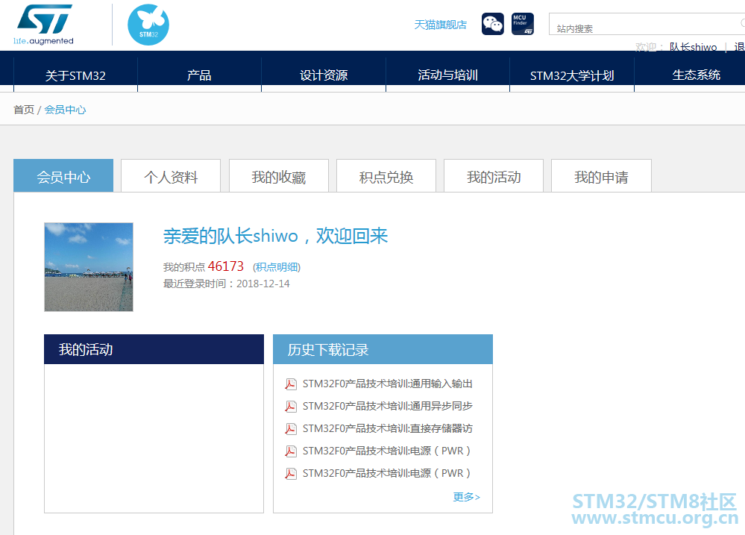Screen dimensions: 745x535
Task: Open the last listed 电源（PWR）download
Action: coord(387,473)
